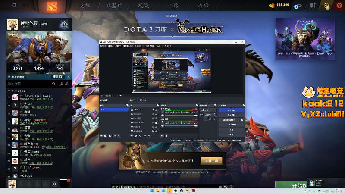Pop out the OBS controls dock
The height and width of the screenshot is (194, 345).
[244, 105]
